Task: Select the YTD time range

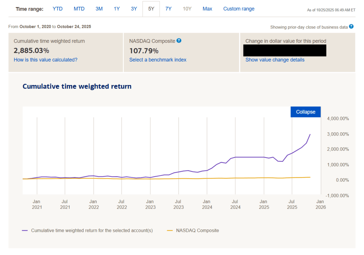Action: [58, 9]
